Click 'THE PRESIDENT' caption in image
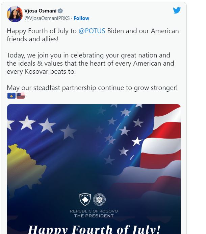Image resolution: width=206 pixels, height=234 pixels. [94, 216]
